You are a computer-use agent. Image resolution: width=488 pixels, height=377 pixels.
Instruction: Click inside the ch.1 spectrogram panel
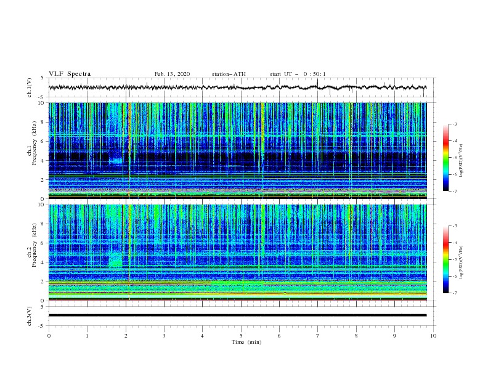point(238,150)
